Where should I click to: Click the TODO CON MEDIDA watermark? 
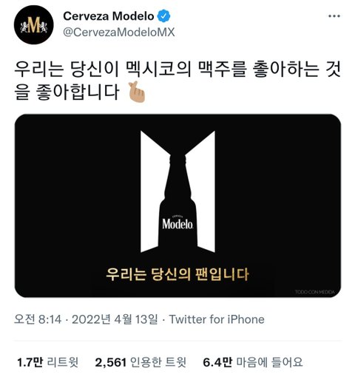[x=315, y=292]
